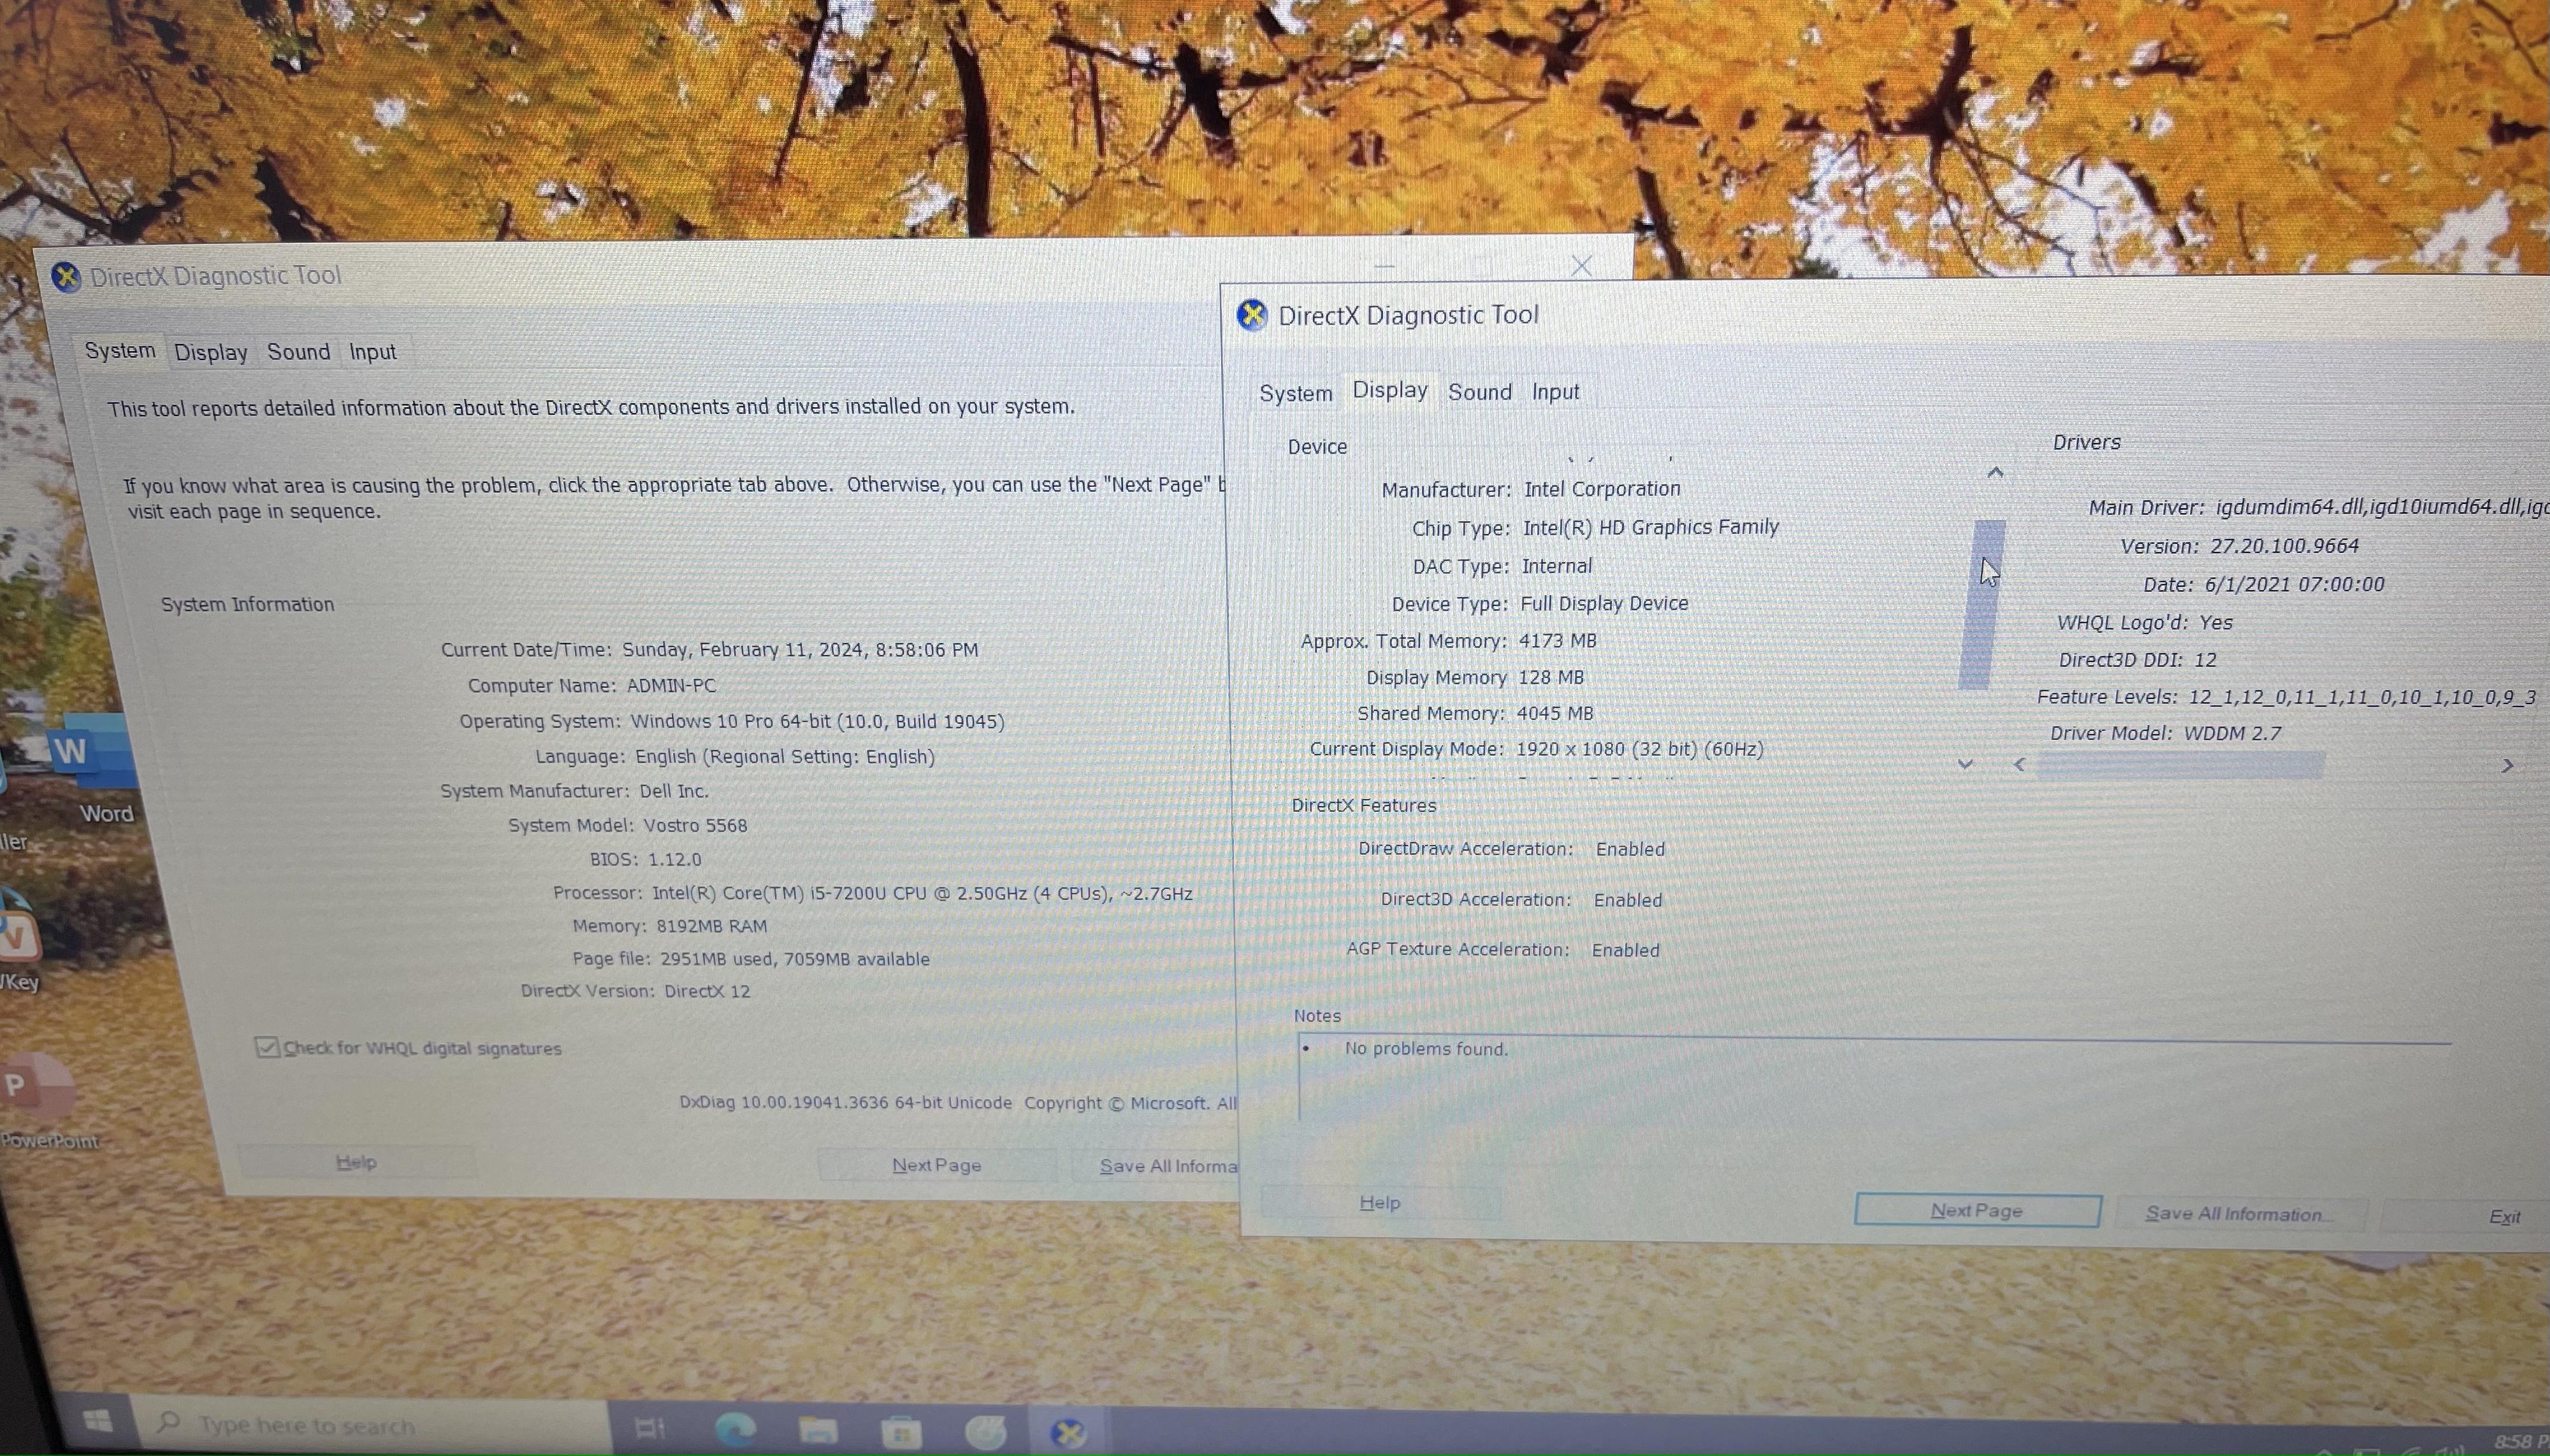Open Microsoft Store from the taskbar
This screenshot has width=2550, height=1456.
pyautogui.click(x=901, y=1432)
